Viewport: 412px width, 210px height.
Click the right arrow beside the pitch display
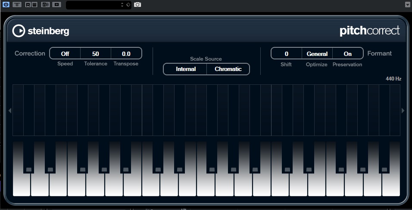(x=403, y=111)
